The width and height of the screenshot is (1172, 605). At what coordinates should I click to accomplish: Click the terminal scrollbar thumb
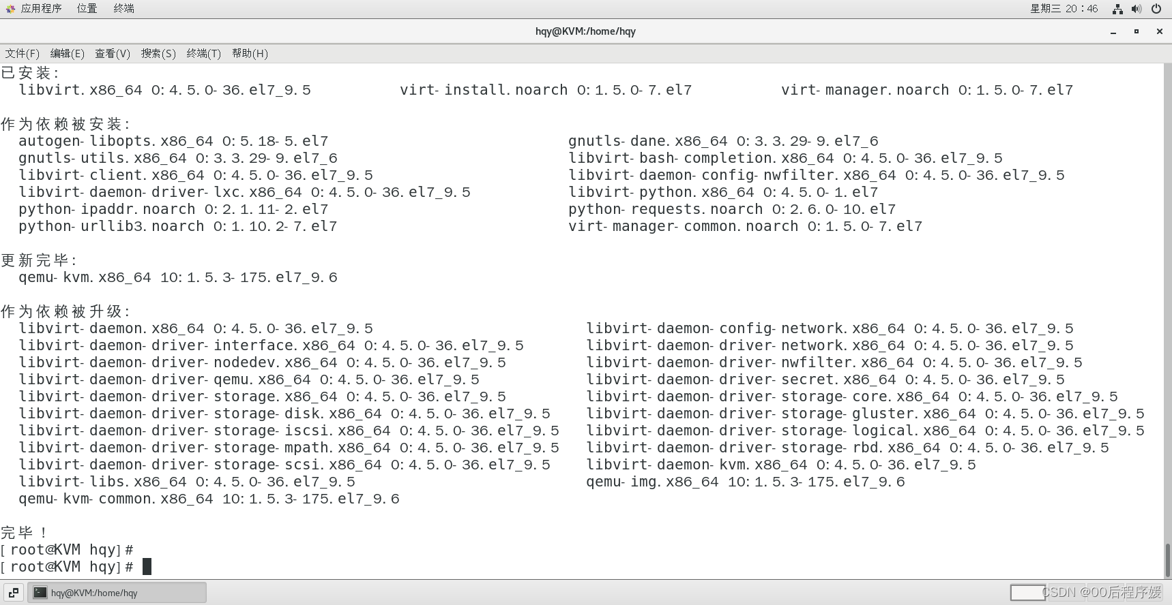coord(1167,561)
